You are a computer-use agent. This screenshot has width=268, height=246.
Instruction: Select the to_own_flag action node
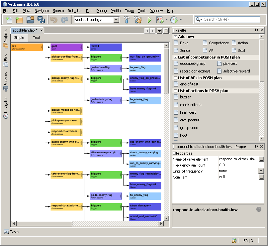pos(145,68)
